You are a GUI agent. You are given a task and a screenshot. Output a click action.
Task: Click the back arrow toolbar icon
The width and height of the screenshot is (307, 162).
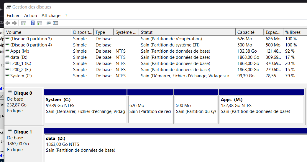click(x=8, y=23)
